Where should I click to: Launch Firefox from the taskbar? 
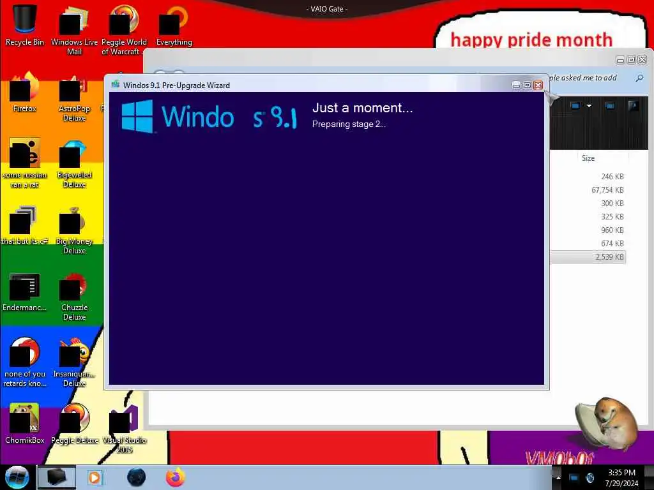[176, 477]
